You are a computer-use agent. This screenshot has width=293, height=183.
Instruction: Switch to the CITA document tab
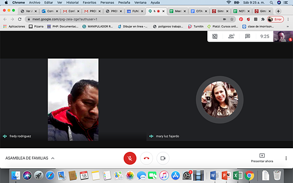pos(199,11)
